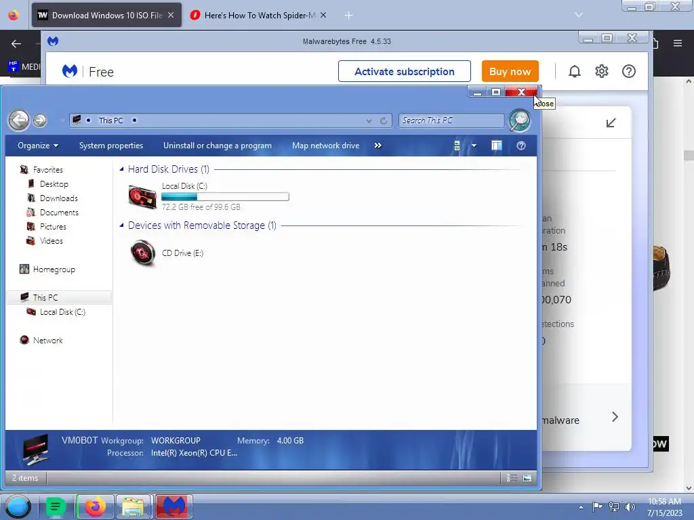Viewport: 694px width, 520px height.
Task: Collapse the Hard Disk Drives group
Action: 121,169
